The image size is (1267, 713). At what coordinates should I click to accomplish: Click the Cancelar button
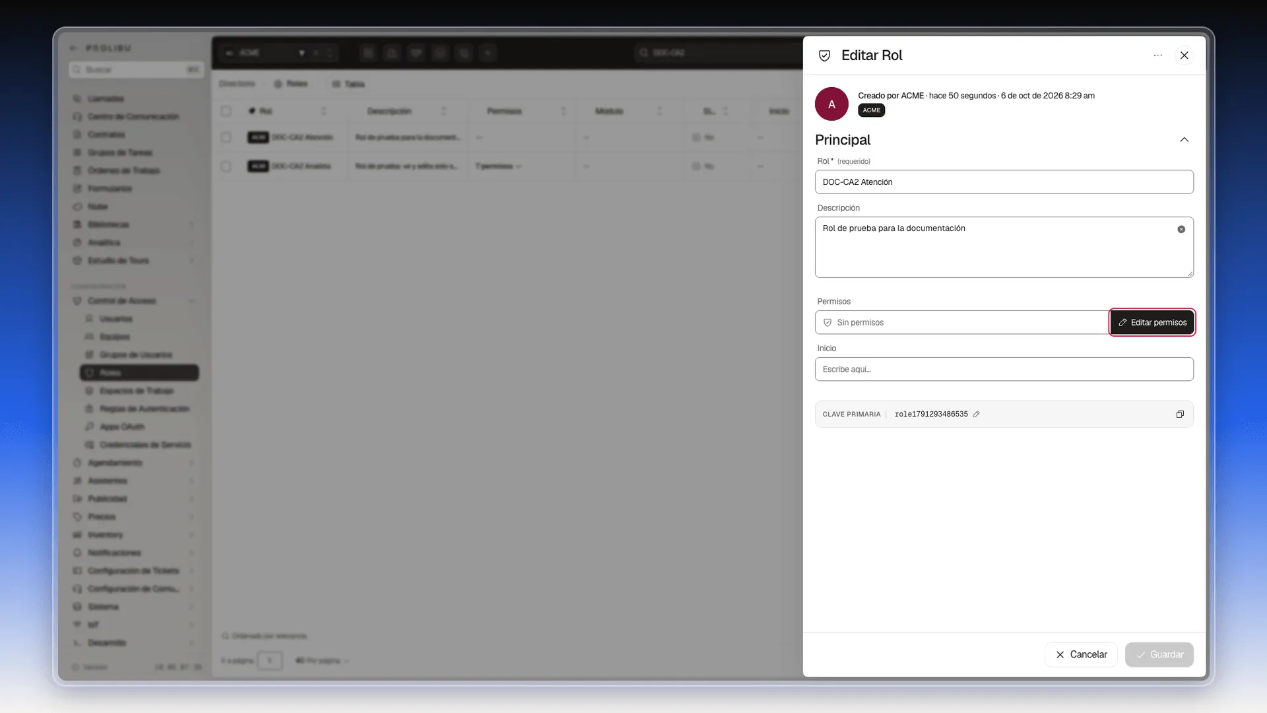click(x=1081, y=654)
